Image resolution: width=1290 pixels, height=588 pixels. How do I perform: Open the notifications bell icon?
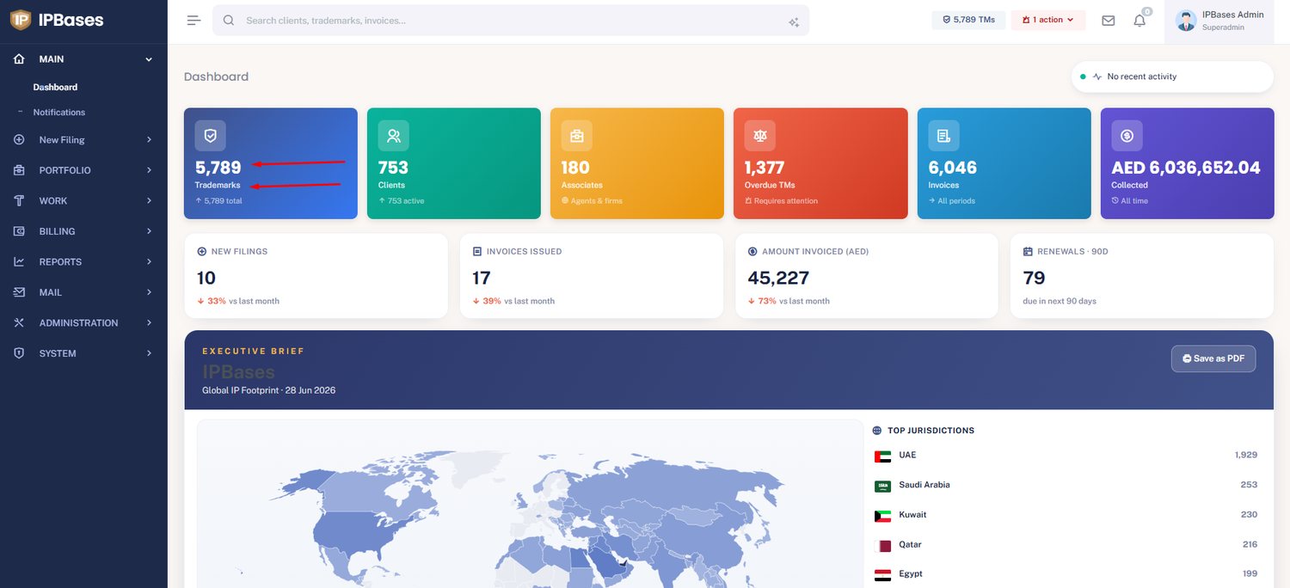pos(1139,20)
